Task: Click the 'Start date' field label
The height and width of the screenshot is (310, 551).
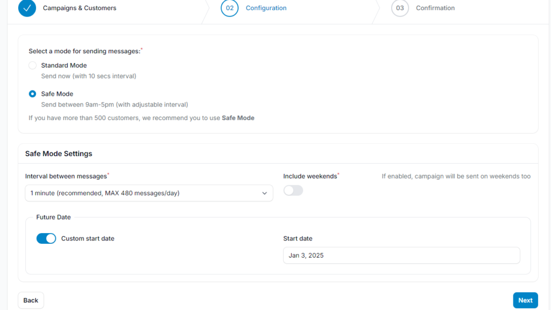Action: click(x=298, y=238)
